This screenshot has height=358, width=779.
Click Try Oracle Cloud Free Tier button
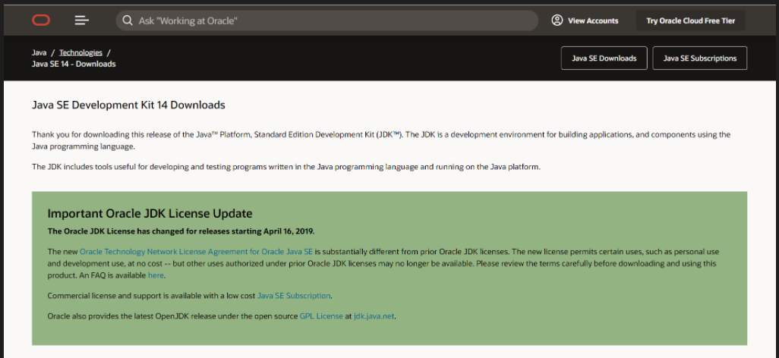[690, 20]
